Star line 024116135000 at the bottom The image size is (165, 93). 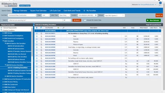click(x=37, y=78)
